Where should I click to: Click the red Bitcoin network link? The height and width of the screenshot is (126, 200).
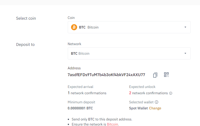click(112, 124)
